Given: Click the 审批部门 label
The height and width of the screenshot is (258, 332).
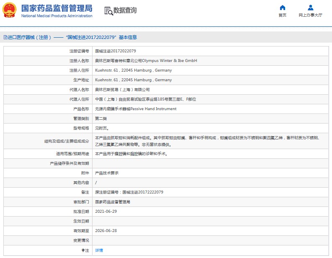Looking at the screenshot, I should click(x=81, y=202).
